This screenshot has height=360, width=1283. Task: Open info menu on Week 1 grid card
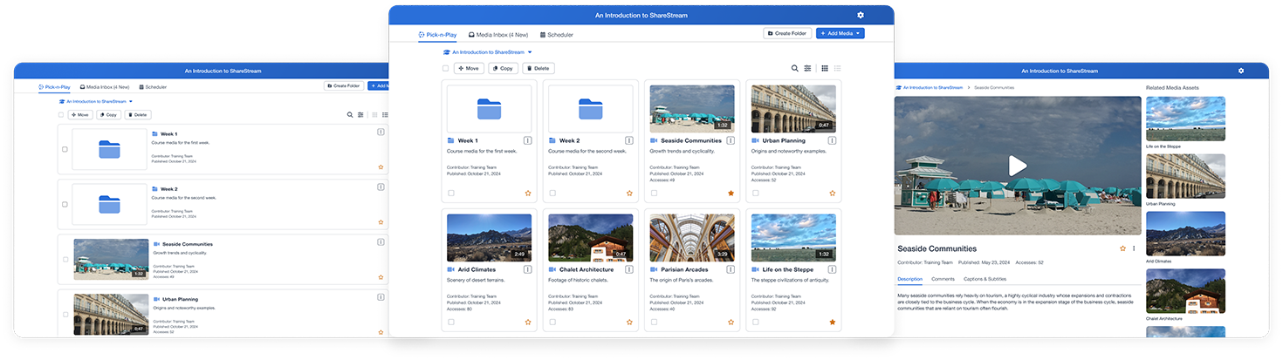[x=528, y=139]
